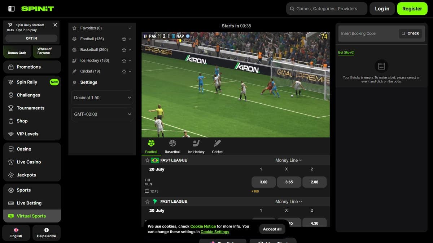Favorite the Brazil FAST LEAGUE star
Screen dimensions: 433x243
[147, 161]
